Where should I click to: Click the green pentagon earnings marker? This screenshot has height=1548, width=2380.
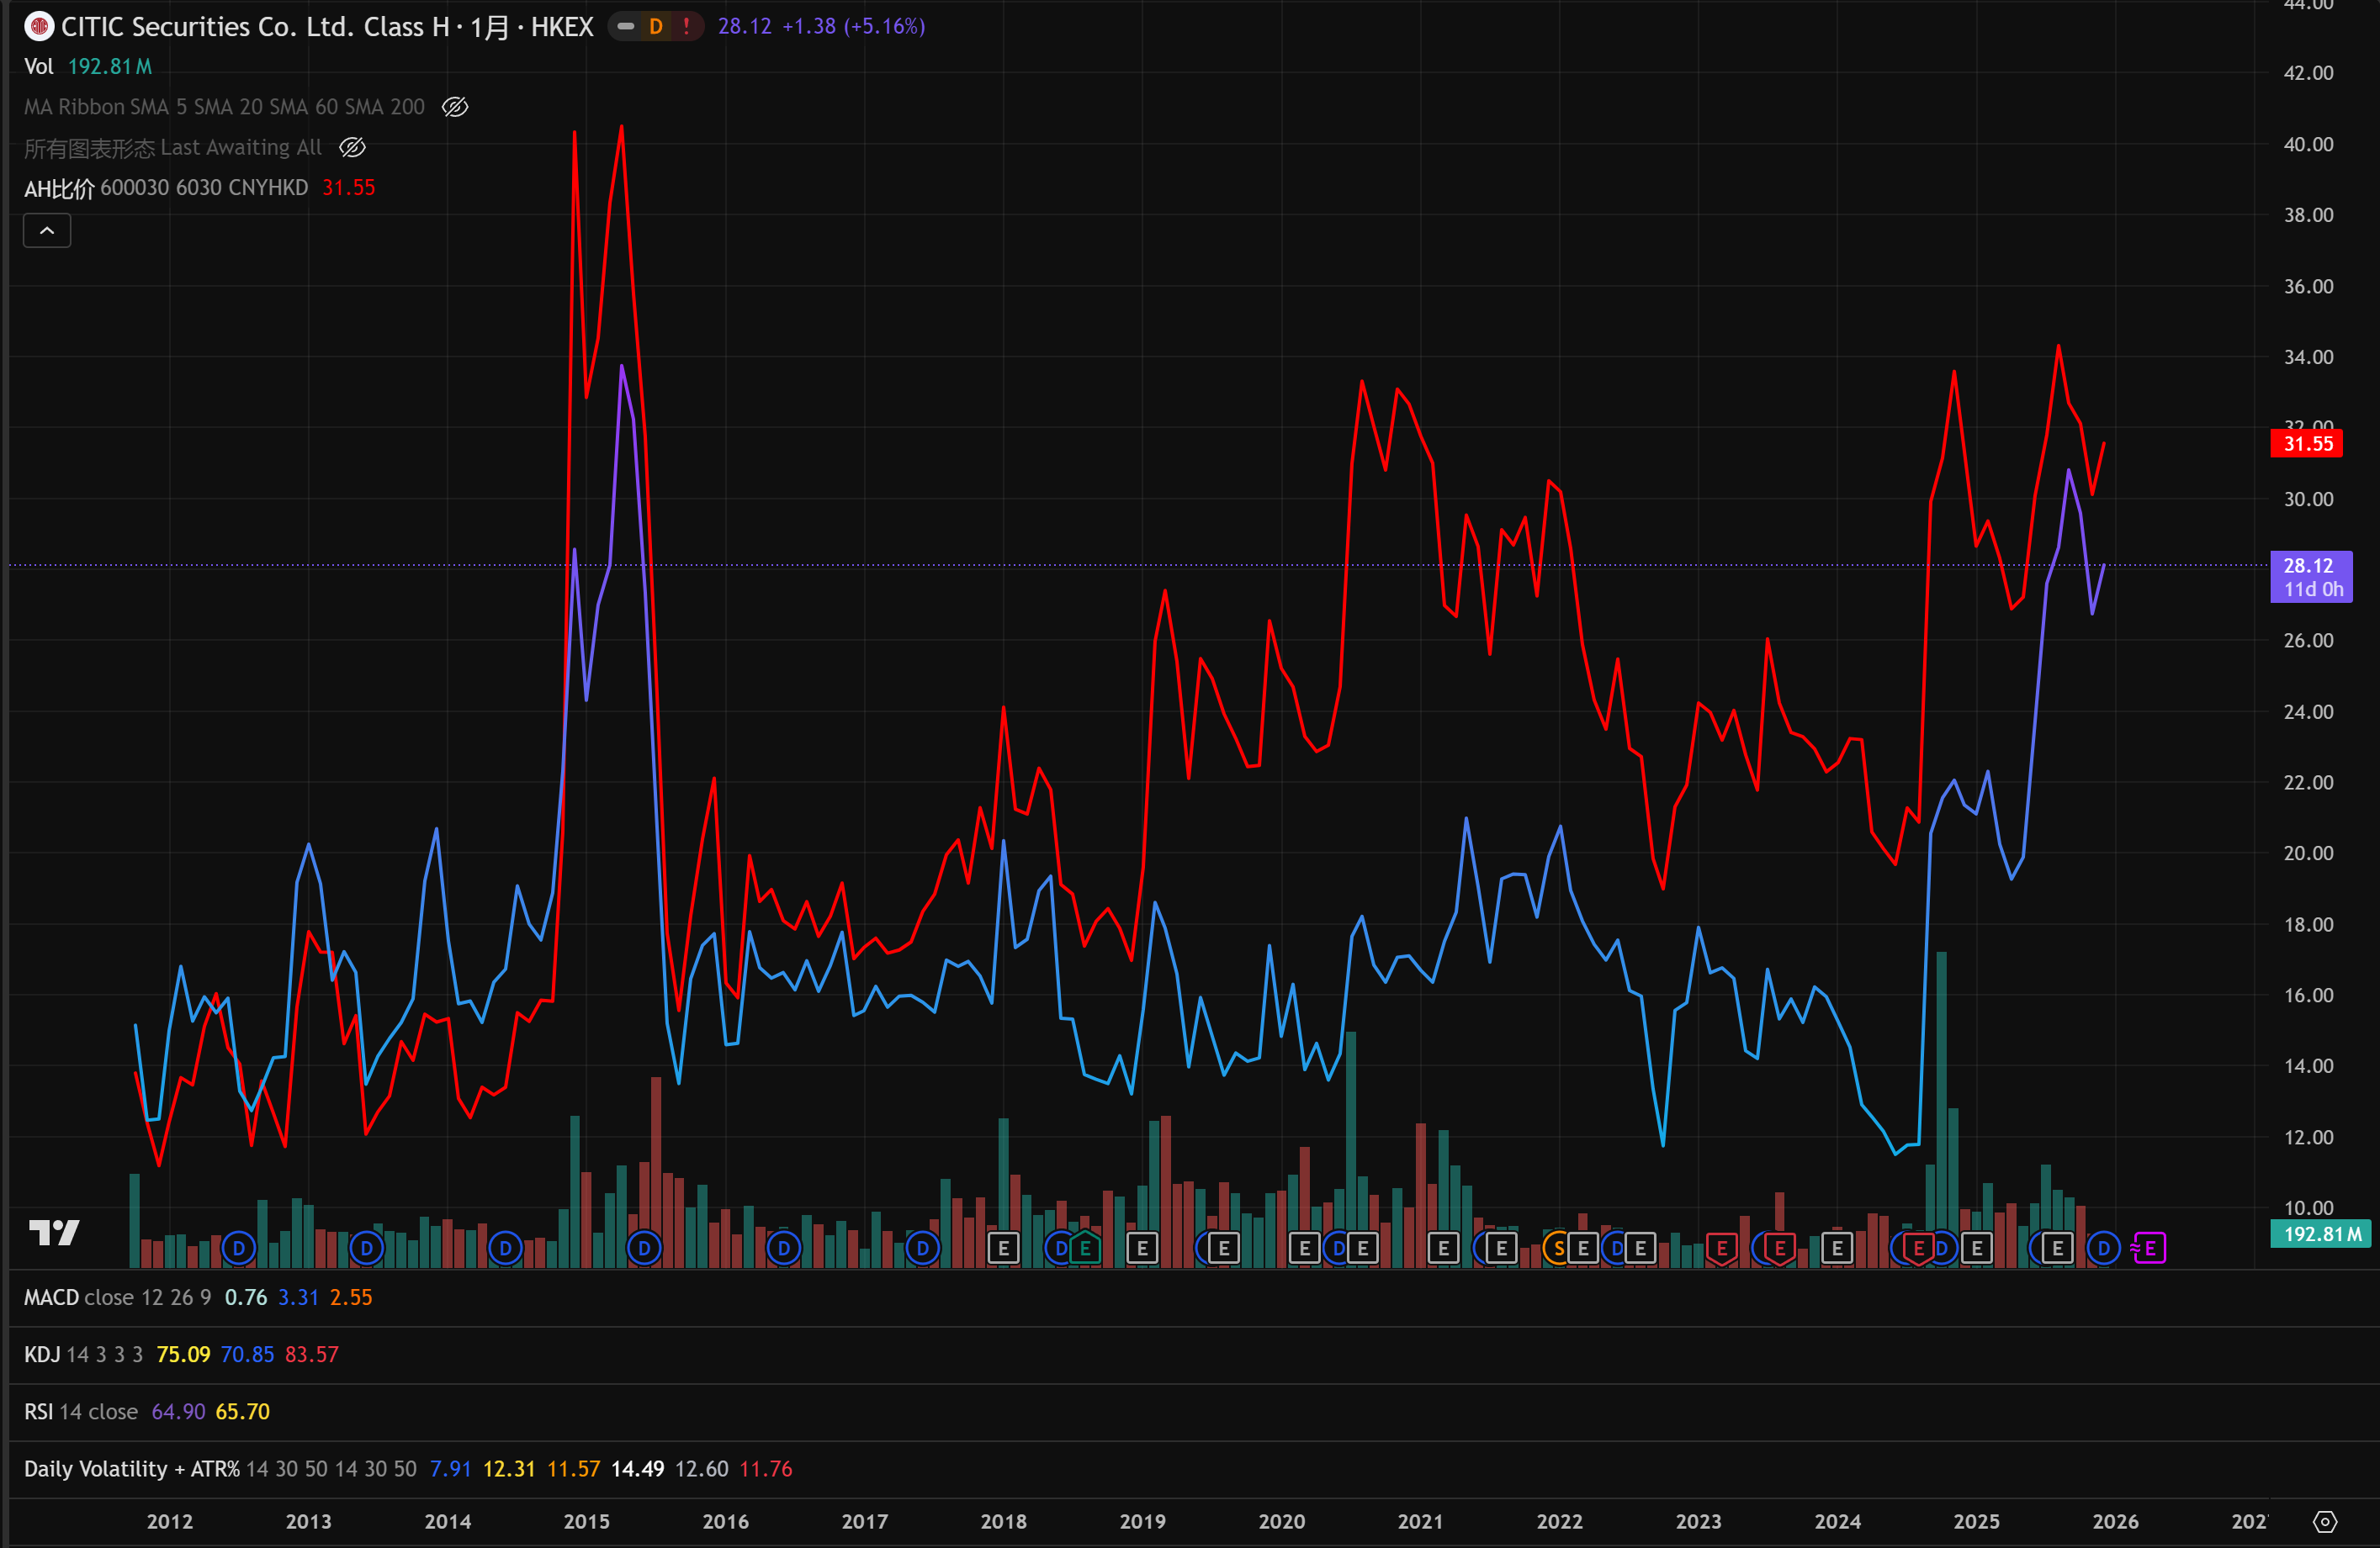1085,1248
